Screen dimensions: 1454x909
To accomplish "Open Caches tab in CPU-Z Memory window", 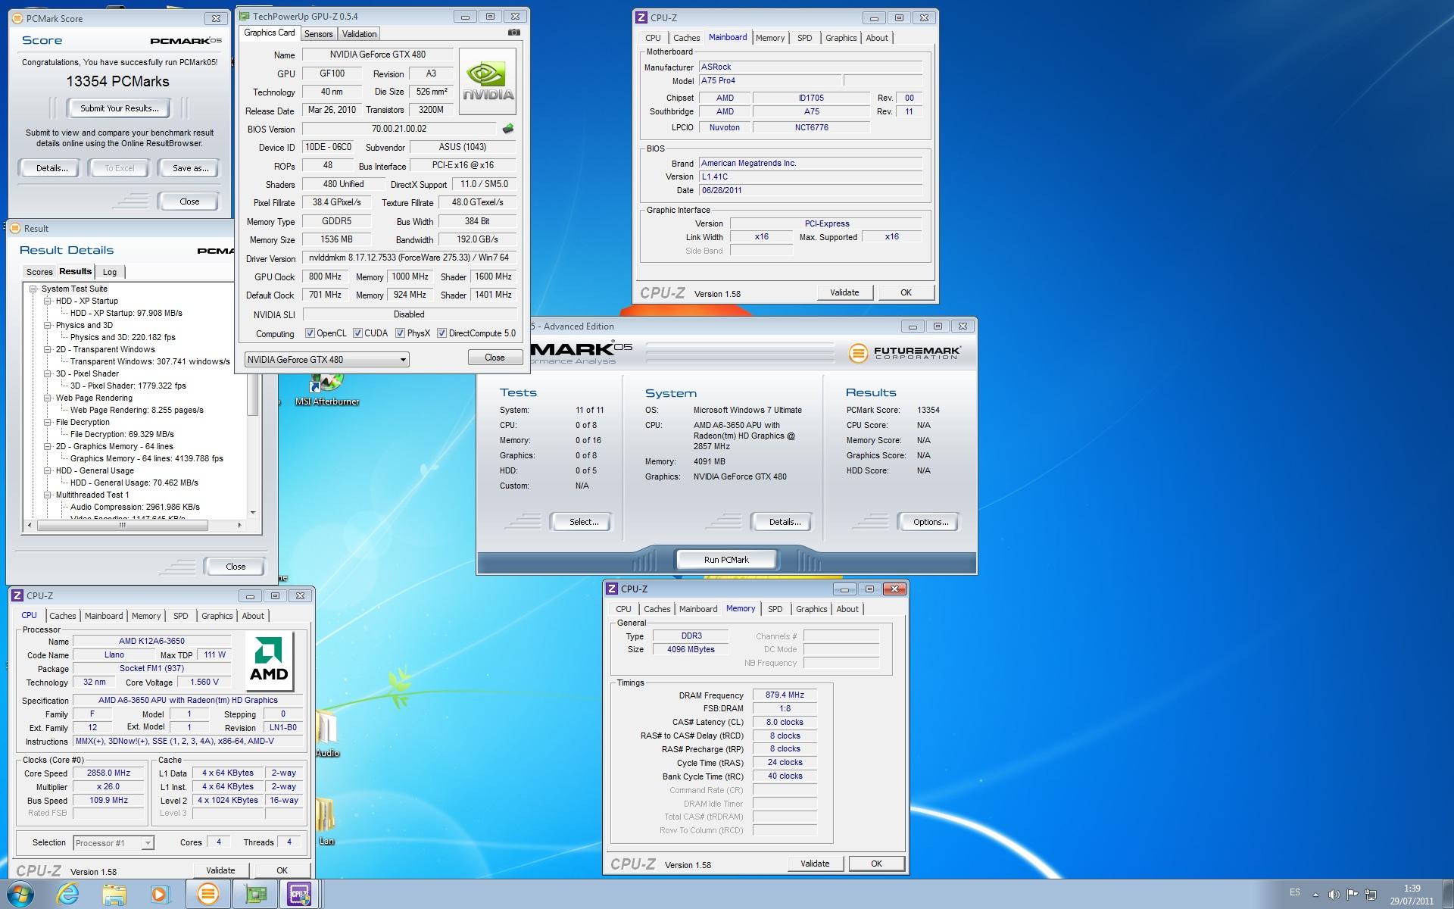I will [657, 609].
